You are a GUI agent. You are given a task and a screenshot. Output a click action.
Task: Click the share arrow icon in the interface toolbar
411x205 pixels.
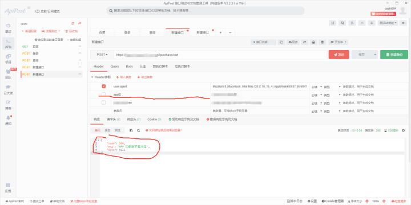305,42
